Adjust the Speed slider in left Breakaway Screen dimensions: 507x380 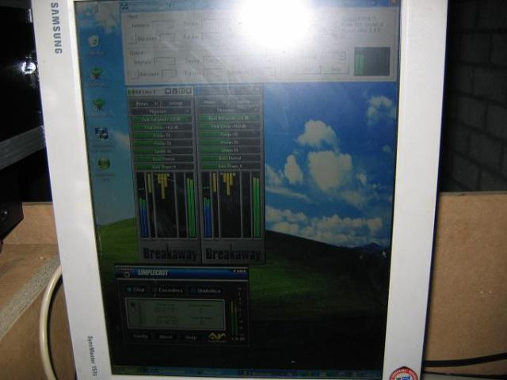[162, 151]
